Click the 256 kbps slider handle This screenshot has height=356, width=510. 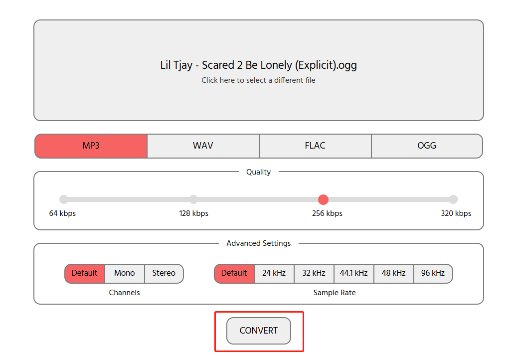click(x=323, y=199)
